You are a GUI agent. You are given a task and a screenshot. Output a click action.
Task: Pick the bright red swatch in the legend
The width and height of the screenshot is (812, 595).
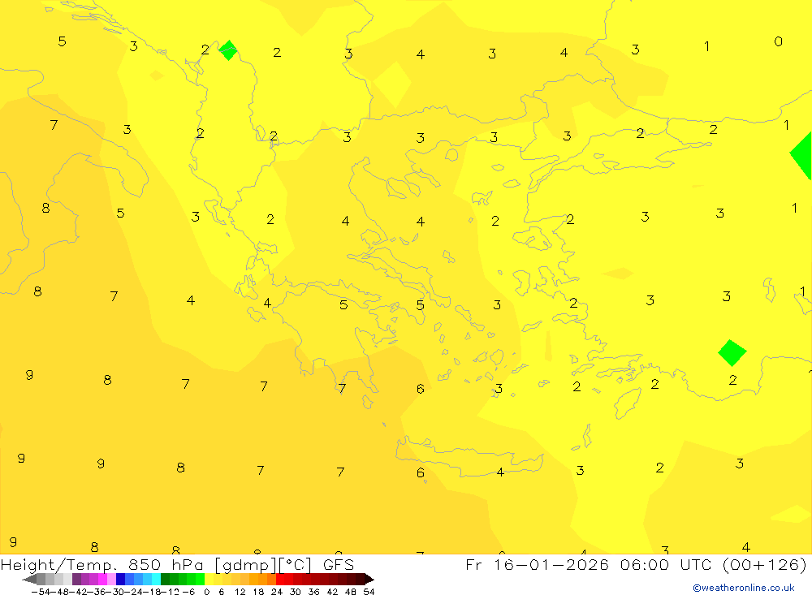tap(280, 579)
